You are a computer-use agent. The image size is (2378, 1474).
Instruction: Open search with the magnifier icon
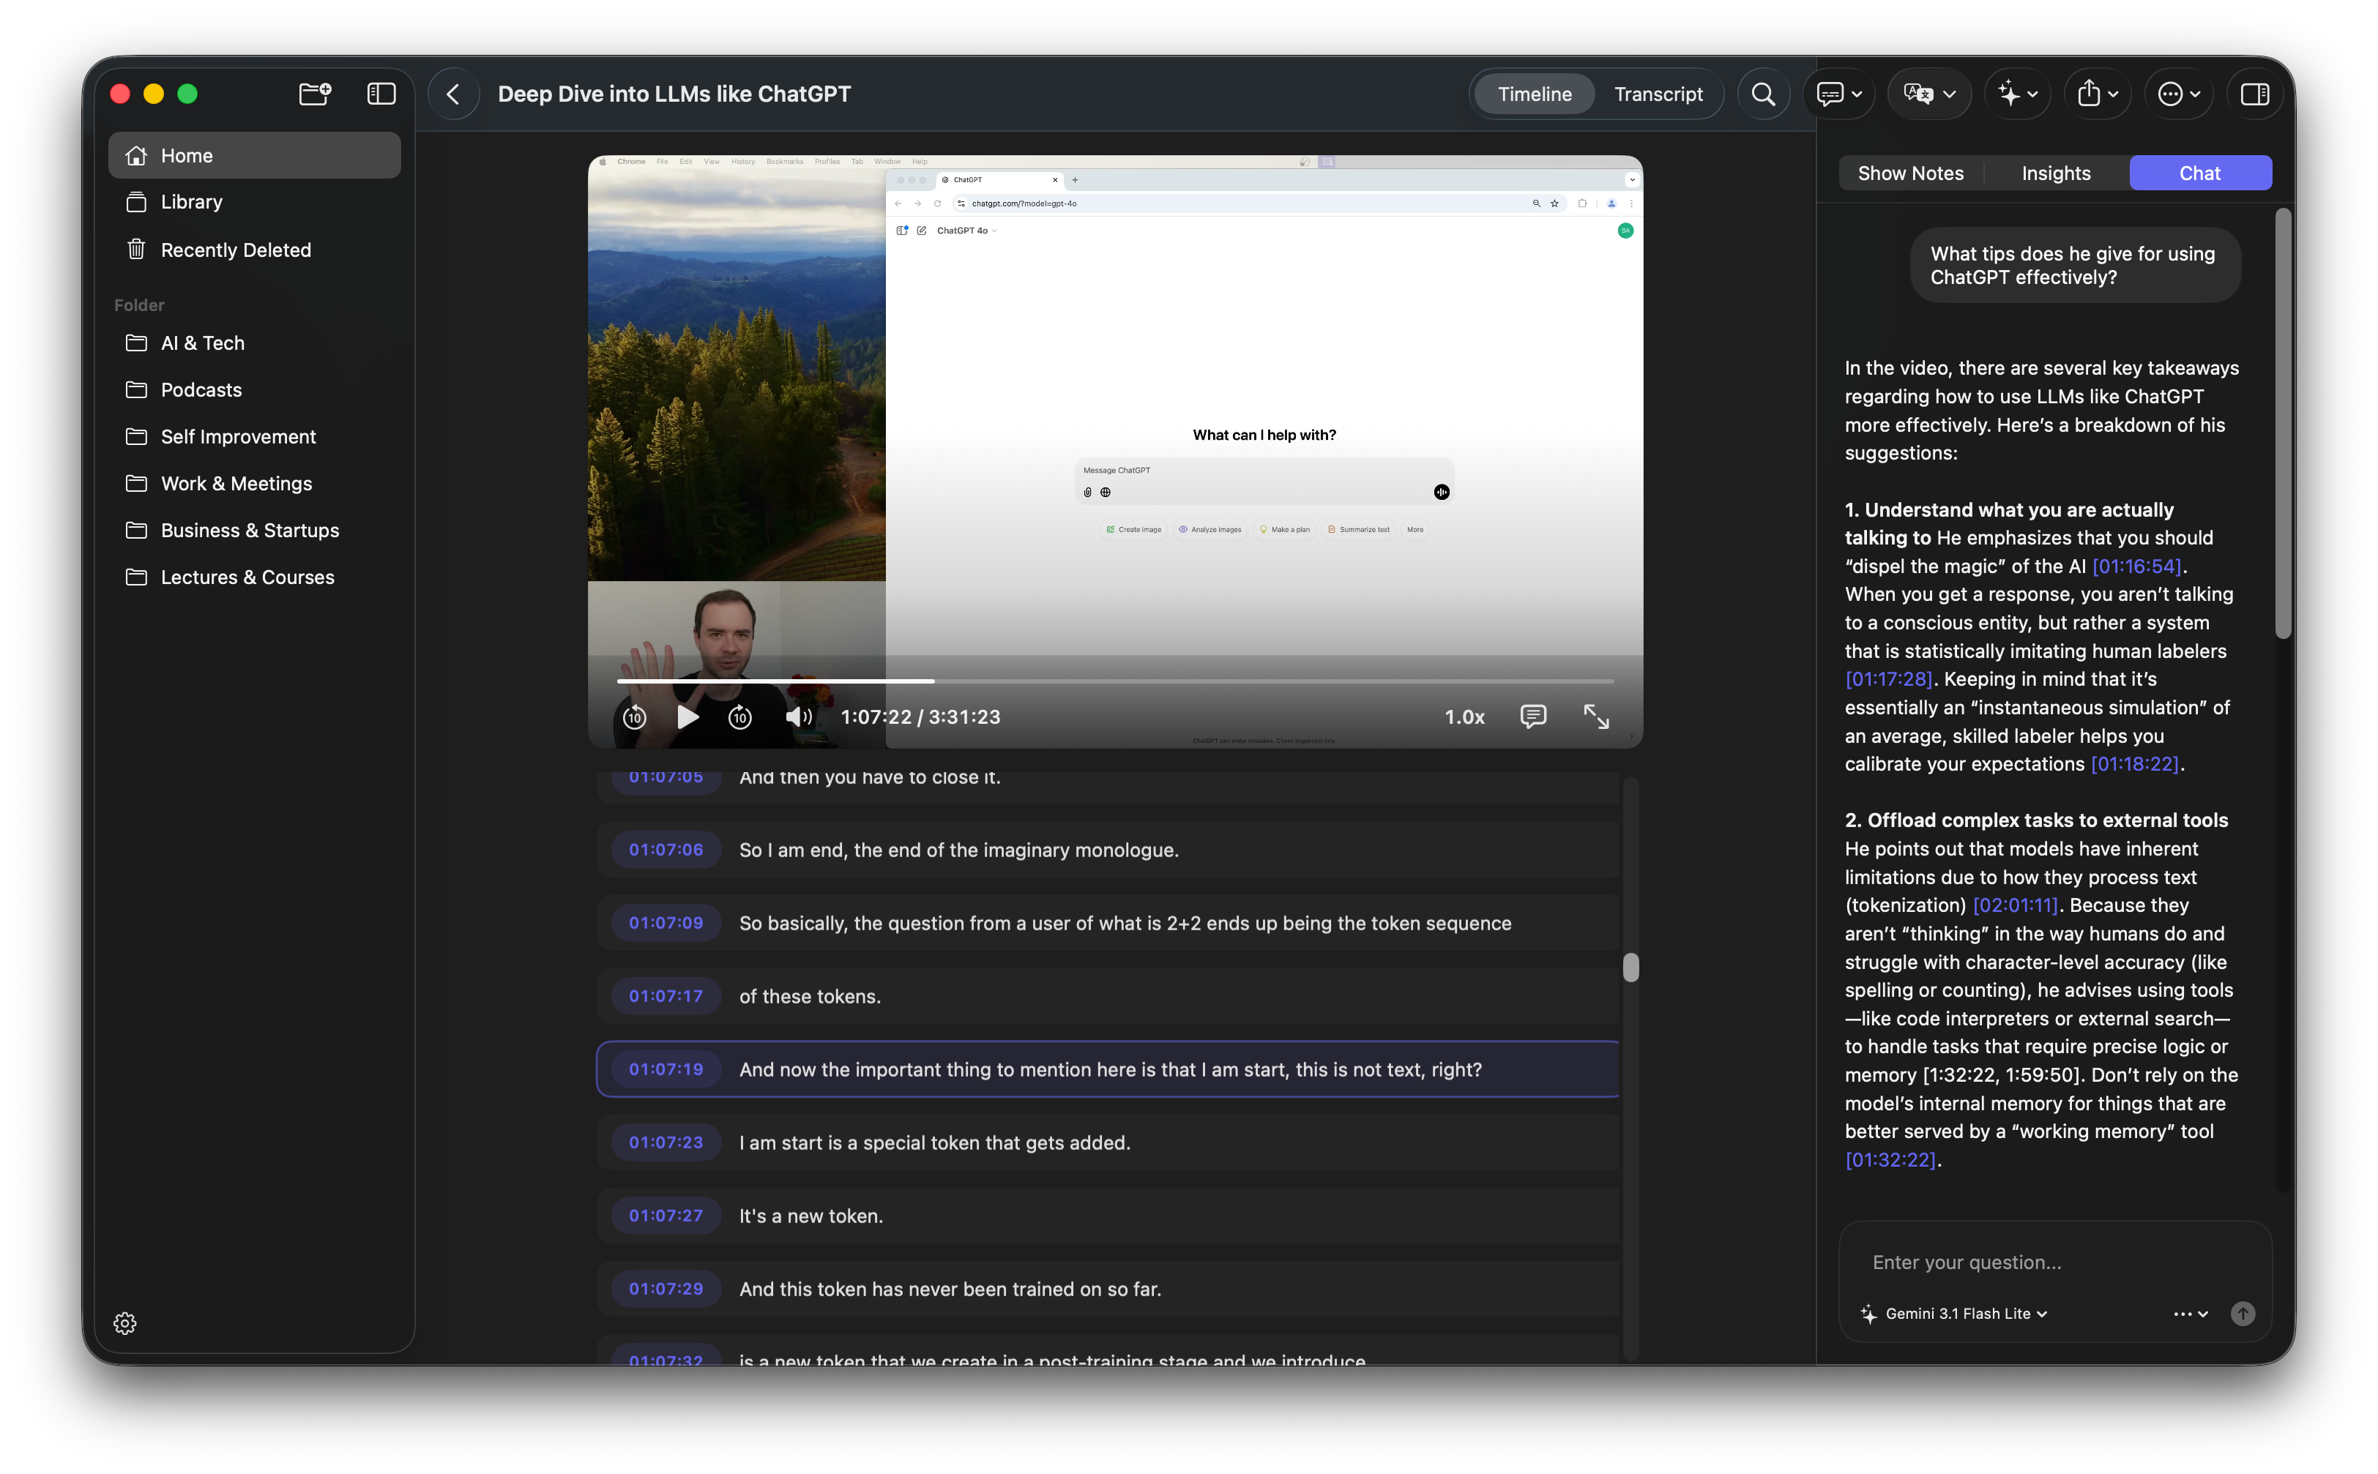(1763, 94)
